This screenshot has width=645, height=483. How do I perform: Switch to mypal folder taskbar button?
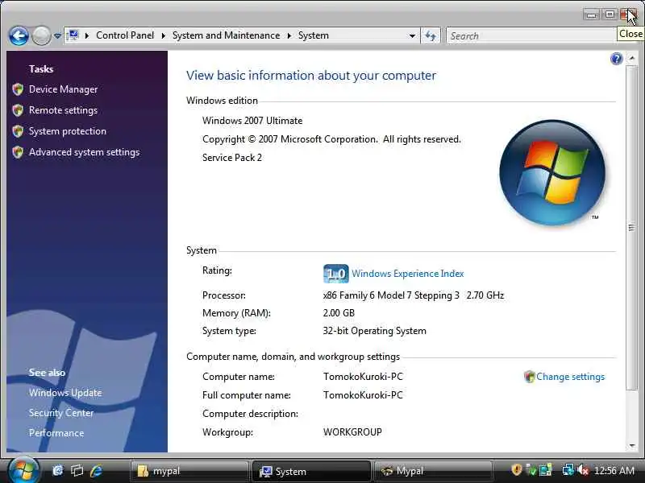pos(189,471)
